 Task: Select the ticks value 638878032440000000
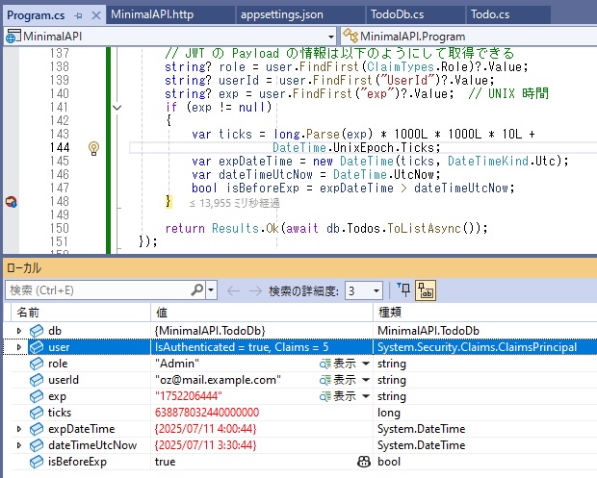point(207,413)
